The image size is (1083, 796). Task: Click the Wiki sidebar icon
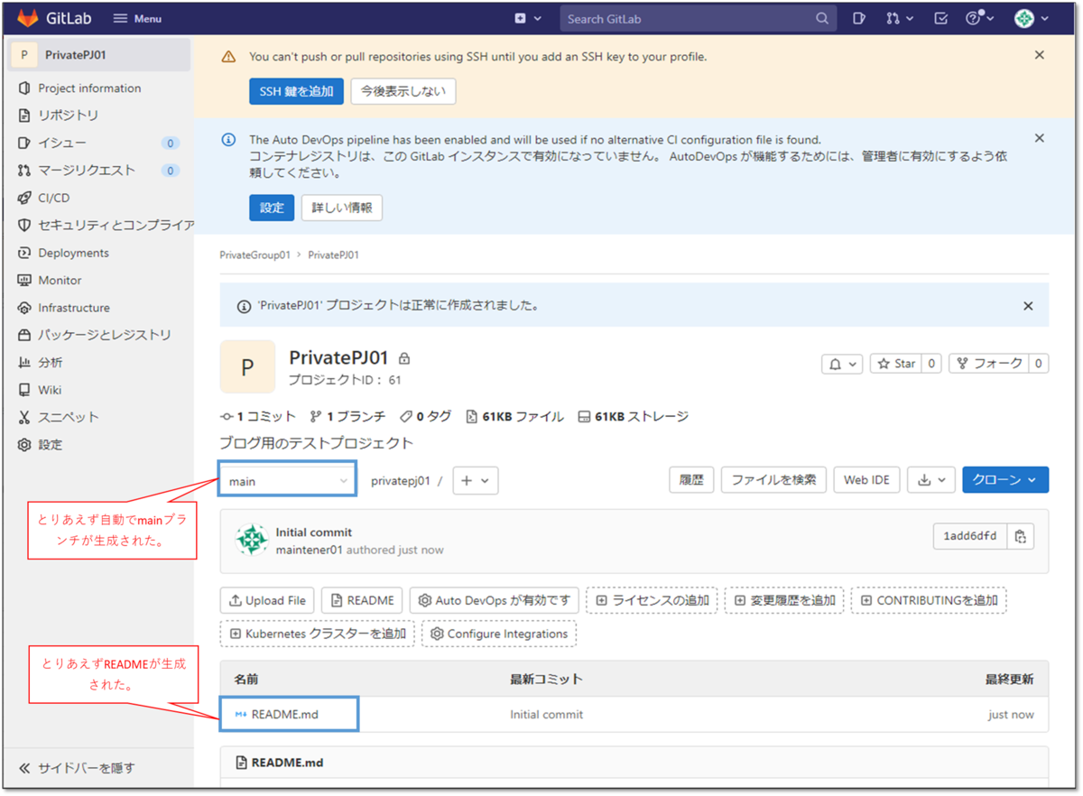click(x=24, y=390)
